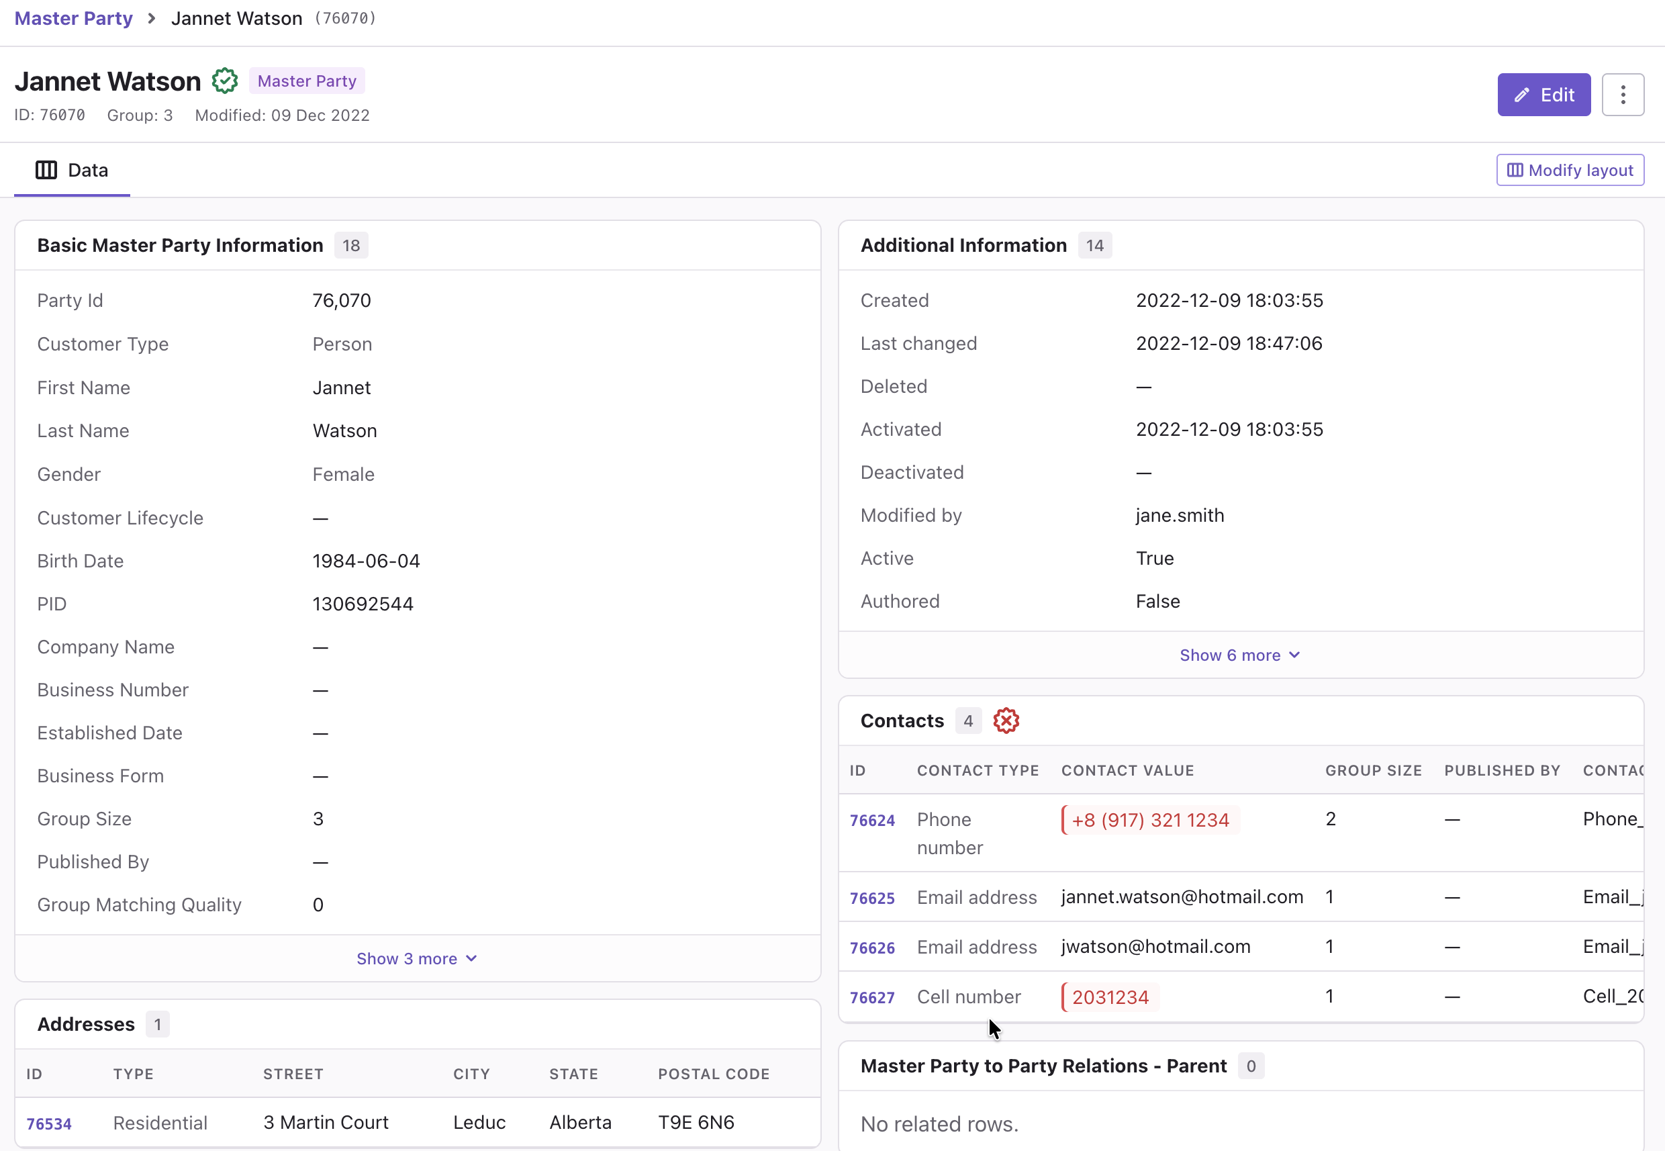Click the PUBLISHED BY column header
This screenshot has width=1665, height=1151.
coord(1502,770)
